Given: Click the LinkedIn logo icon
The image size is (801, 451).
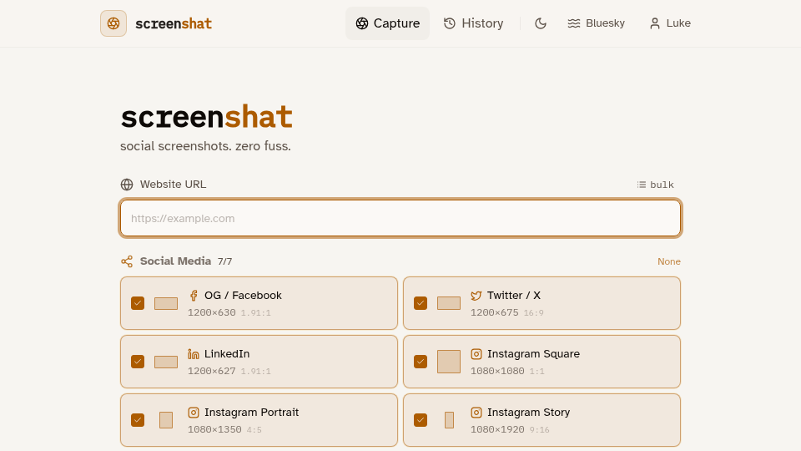Looking at the screenshot, I should (193, 354).
